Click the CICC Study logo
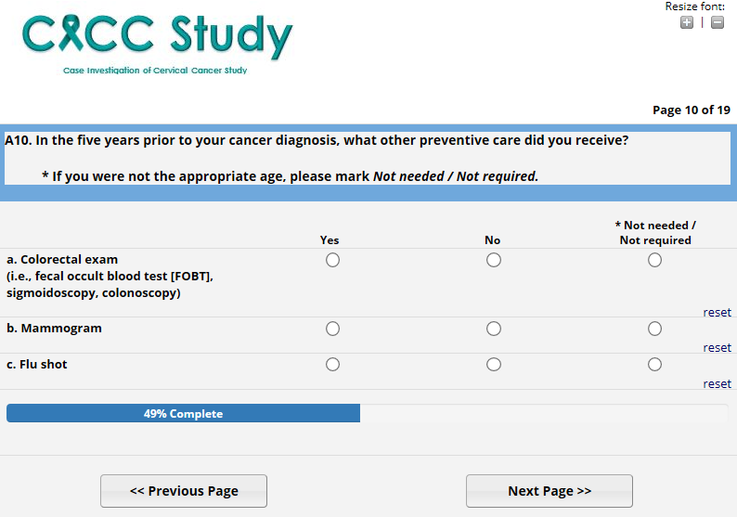 tap(157, 42)
